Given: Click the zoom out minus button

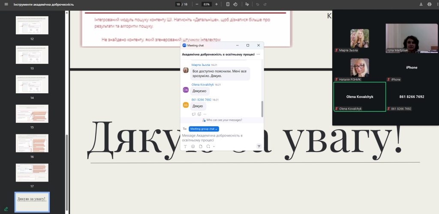Looking at the screenshot, I should (x=197, y=4).
